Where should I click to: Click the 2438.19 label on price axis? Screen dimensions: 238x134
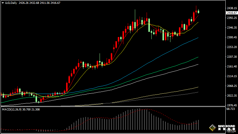[x=232, y=8]
